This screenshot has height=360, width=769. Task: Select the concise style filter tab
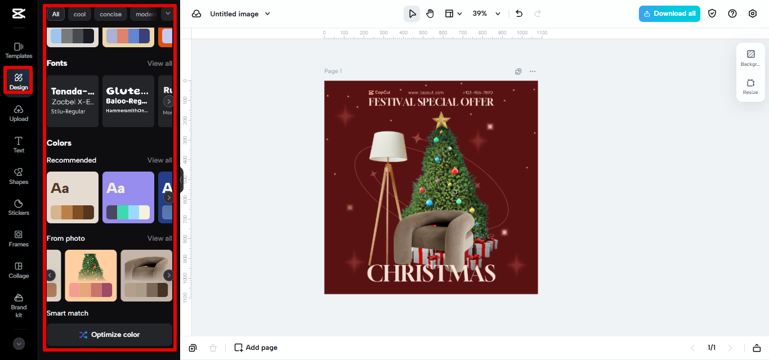110,14
